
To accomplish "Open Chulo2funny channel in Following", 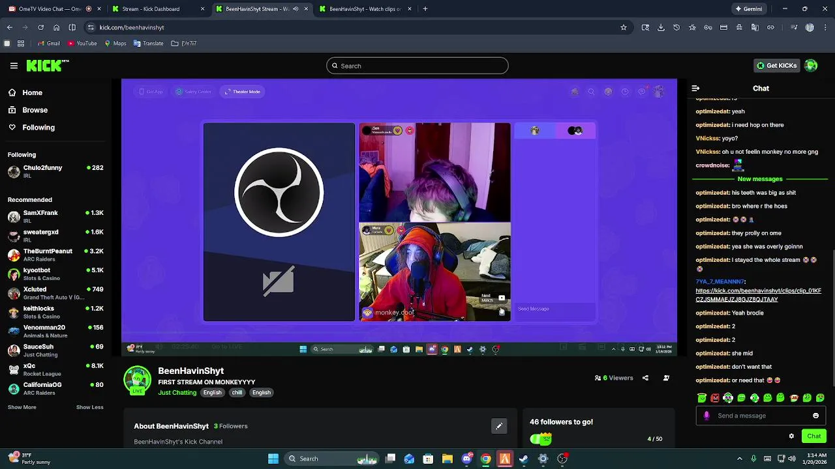I will [x=55, y=171].
